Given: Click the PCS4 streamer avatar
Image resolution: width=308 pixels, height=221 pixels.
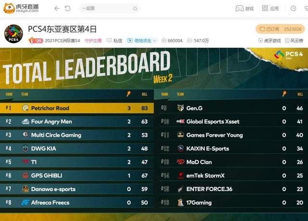Looking at the screenshot, I should 13,34.
